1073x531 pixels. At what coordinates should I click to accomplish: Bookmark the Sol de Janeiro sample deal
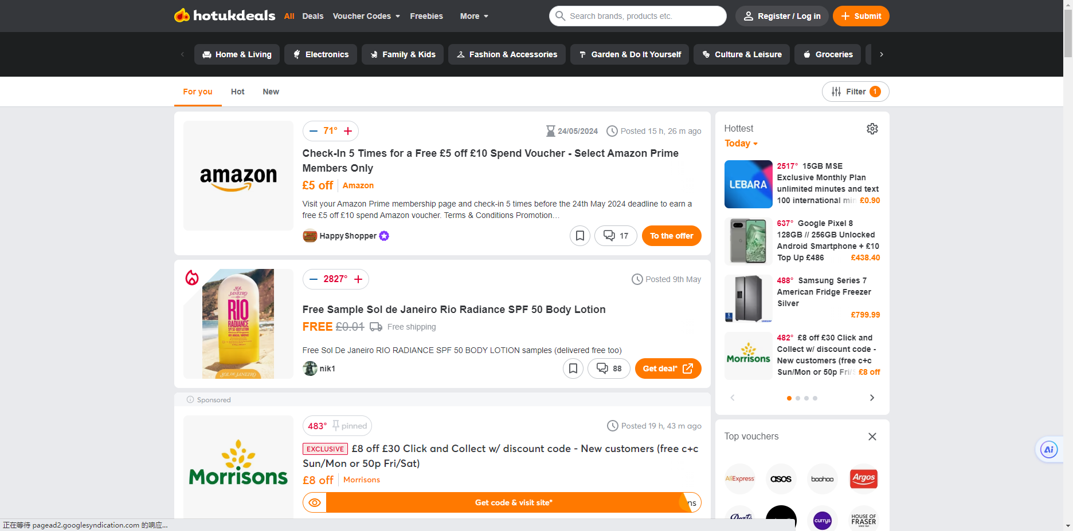(x=573, y=368)
